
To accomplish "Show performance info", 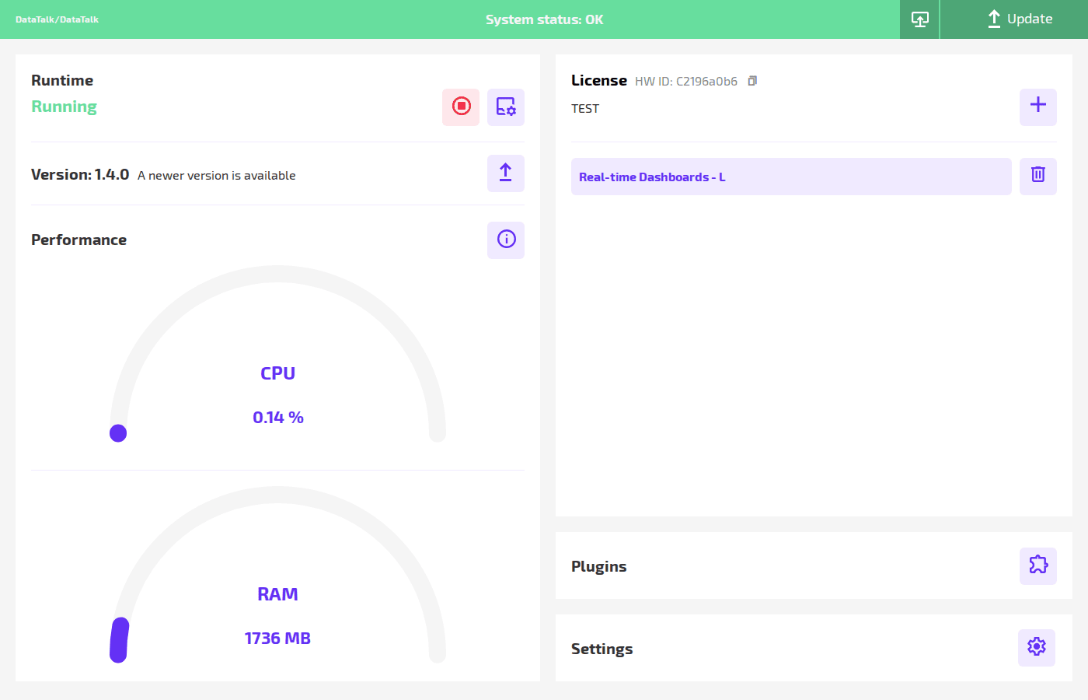I will pyautogui.click(x=506, y=240).
